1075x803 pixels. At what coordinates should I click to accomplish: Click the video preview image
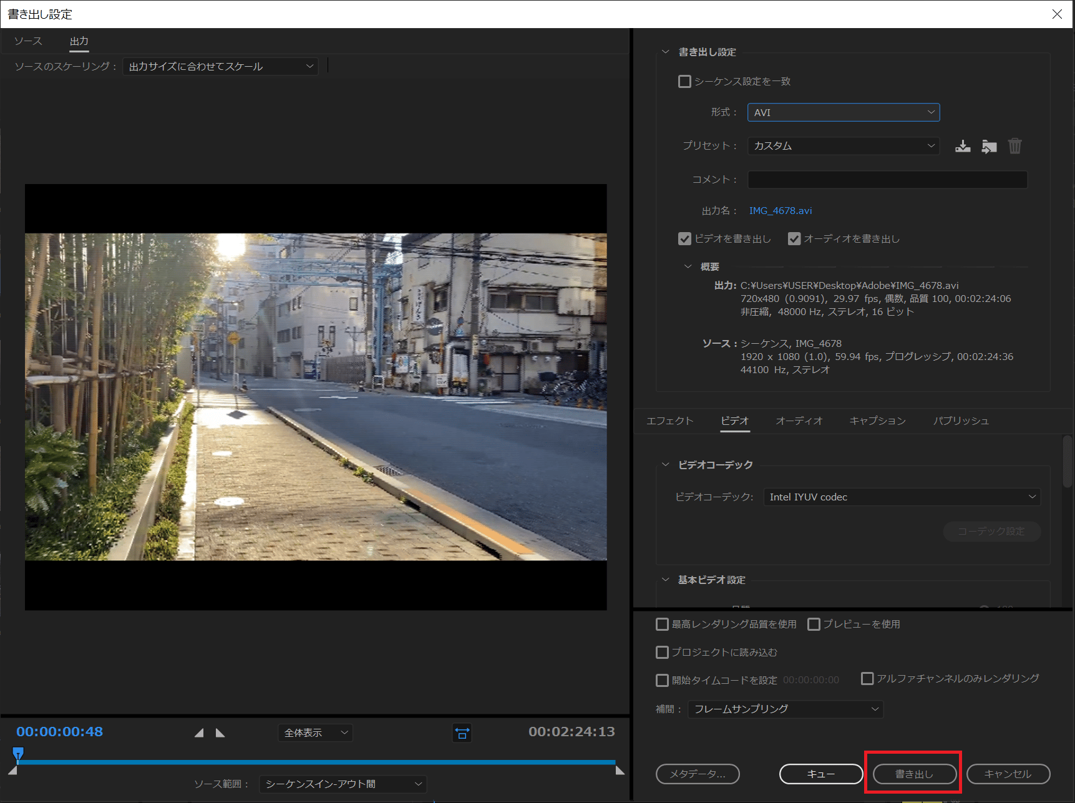pyautogui.click(x=316, y=397)
